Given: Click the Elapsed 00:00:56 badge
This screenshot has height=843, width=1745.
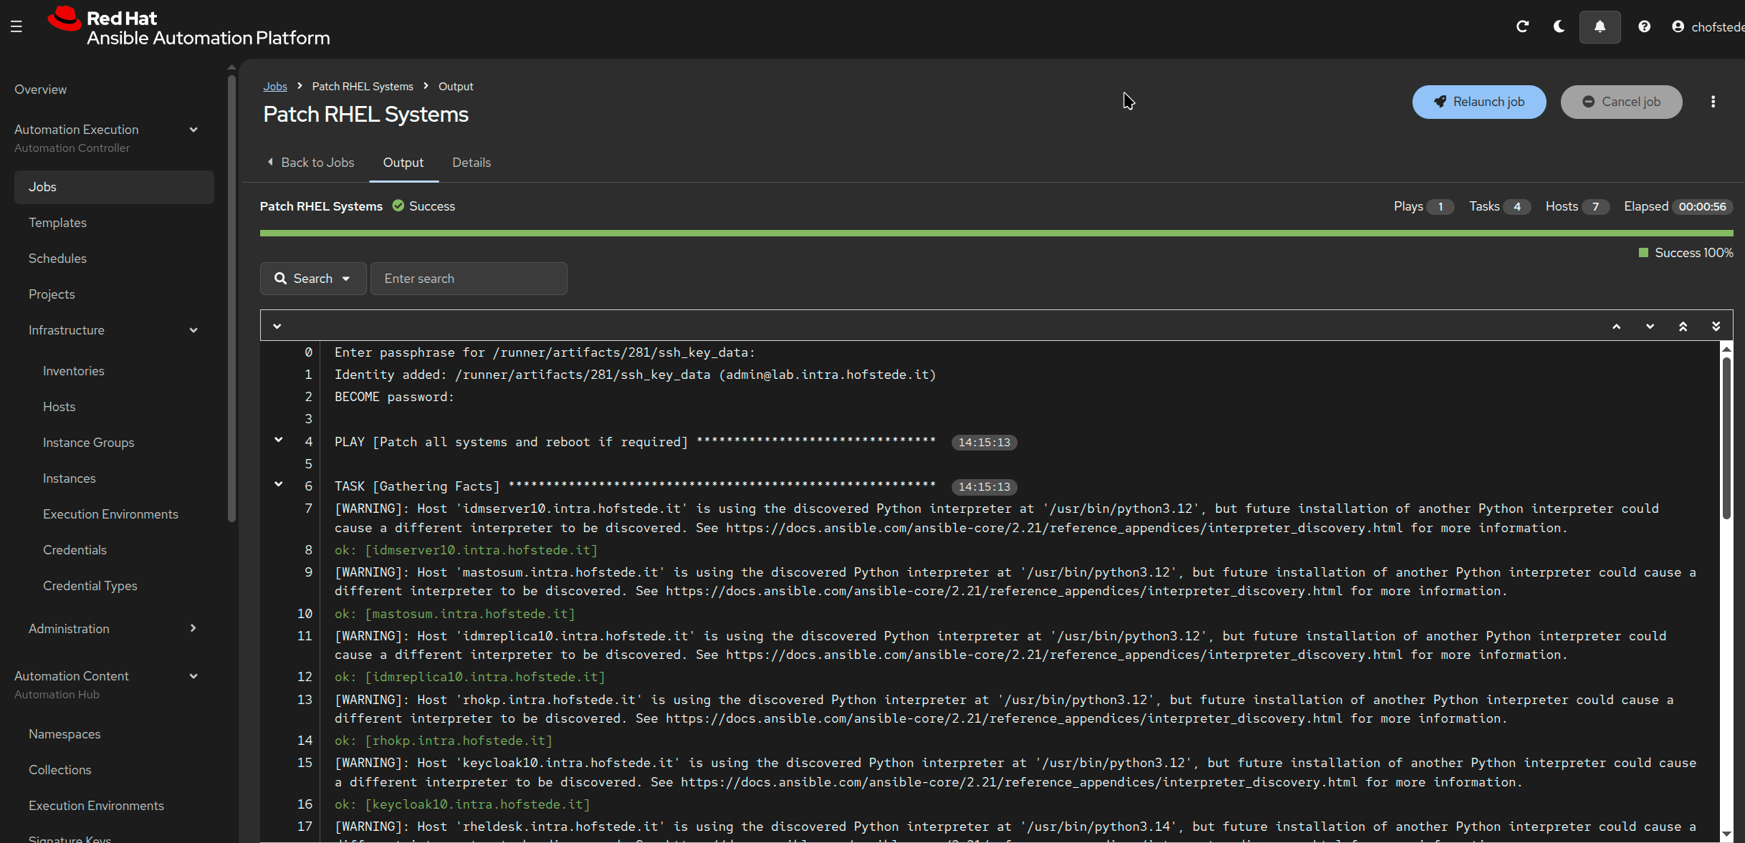Looking at the screenshot, I should pos(1702,207).
